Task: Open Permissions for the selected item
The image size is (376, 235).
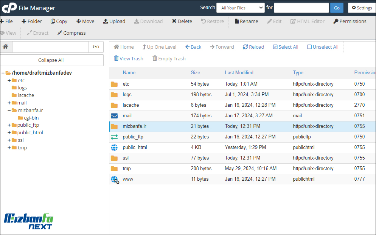Action: [x=350, y=21]
